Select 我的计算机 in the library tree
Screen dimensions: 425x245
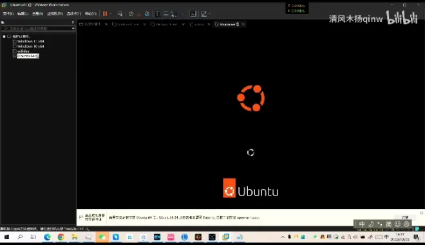click(x=21, y=36)
